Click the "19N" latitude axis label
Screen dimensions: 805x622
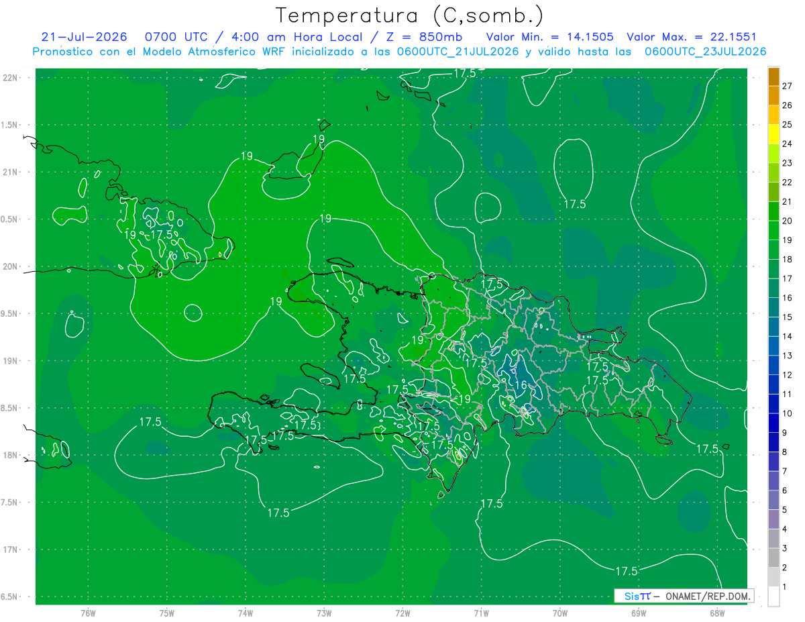click(x=9, y=360)
